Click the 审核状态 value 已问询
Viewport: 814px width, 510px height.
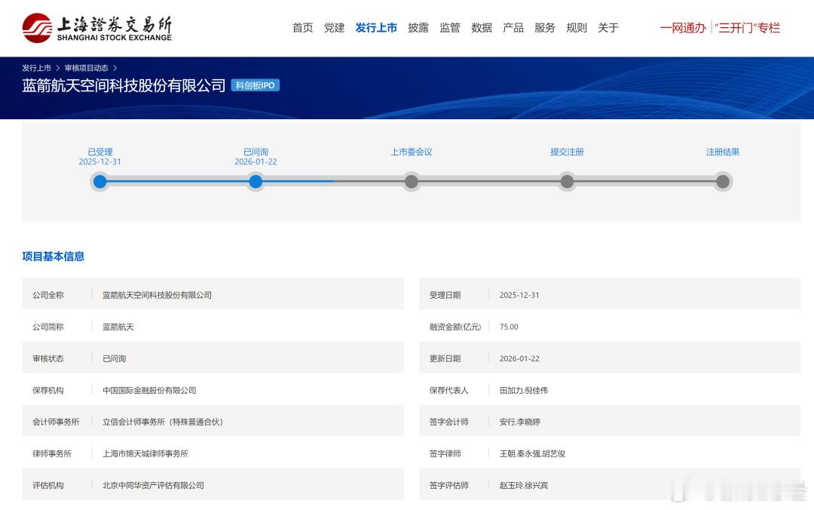click(x=115, y=358)
